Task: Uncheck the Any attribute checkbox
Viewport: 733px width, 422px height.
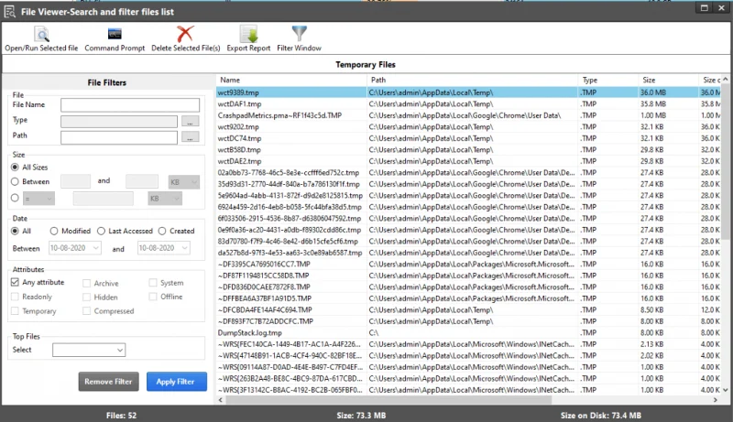Action: [x=16, y=283]
